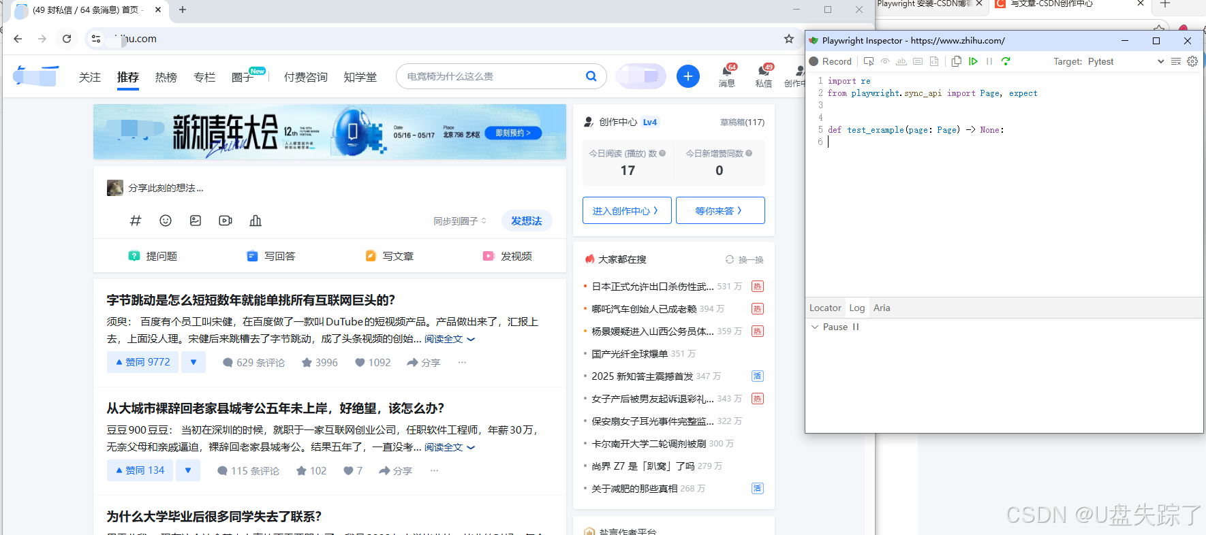Open the 同步到圈子 dropdown

pos(460,221)
